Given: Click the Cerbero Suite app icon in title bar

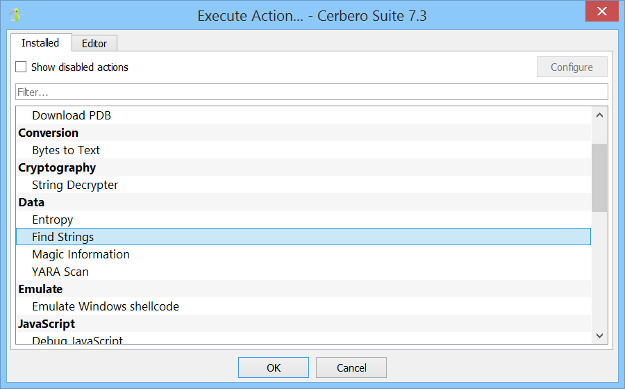Looking at the screenshot, I should [15, 15].
